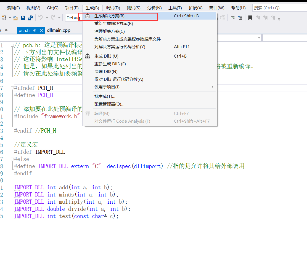Open a file using the Open Folder icon
The width and height of the screenshot is (307, 264).
15,18
